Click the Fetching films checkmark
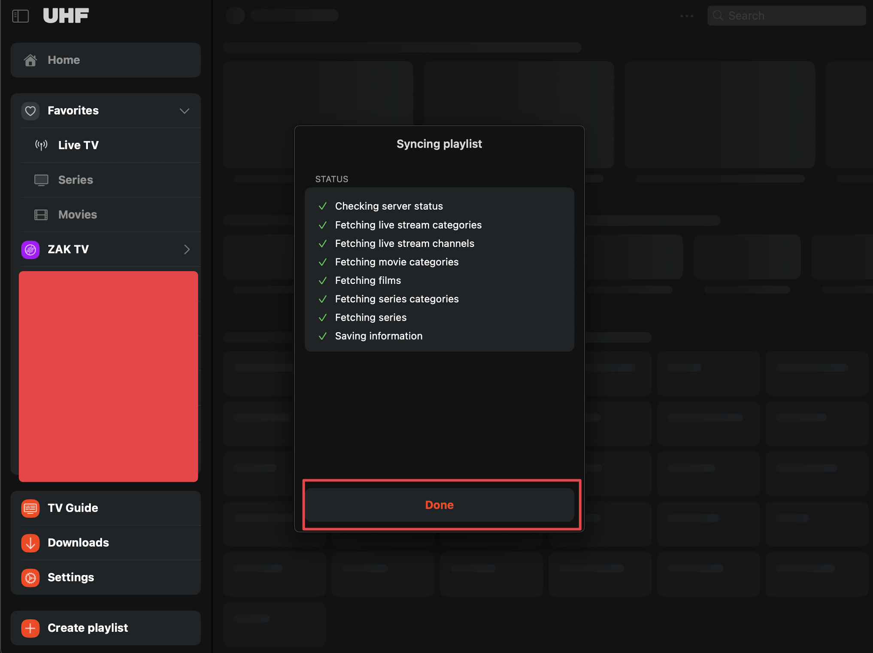 [x=323, y=281]
